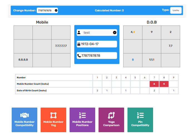
Task: Click the person icon beside name field
Action: click(x=79, y=33)
